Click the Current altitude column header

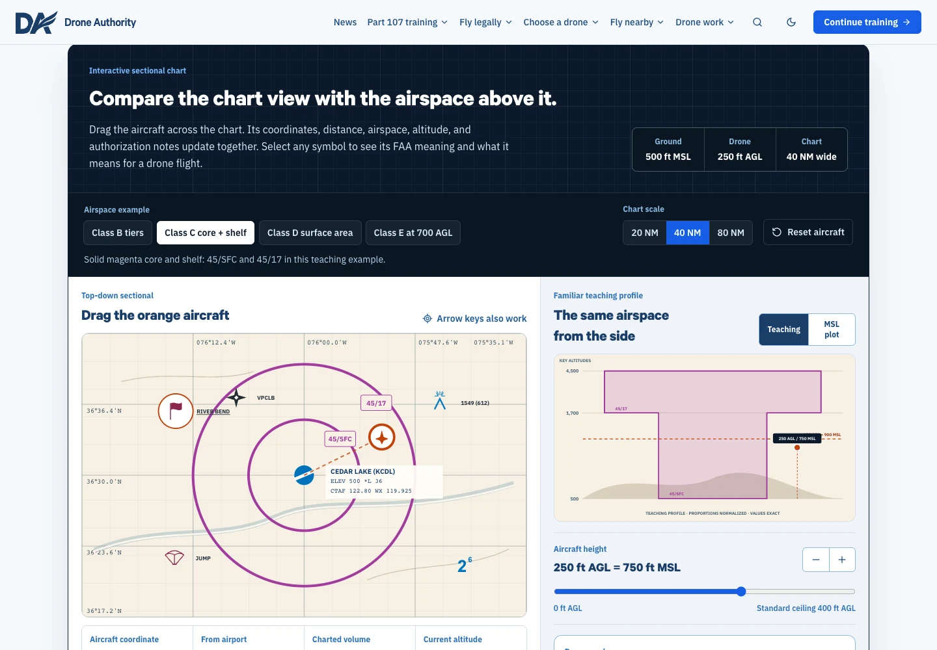(x=453, y=640)
